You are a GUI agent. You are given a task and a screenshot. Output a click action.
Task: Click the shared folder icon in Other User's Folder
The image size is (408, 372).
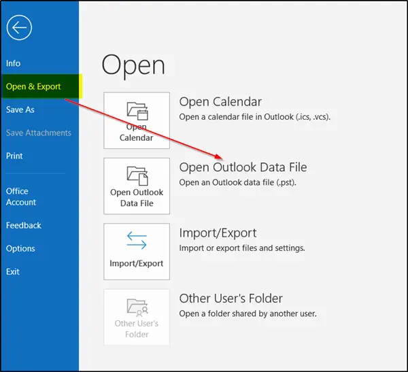[x=137, y=307]
